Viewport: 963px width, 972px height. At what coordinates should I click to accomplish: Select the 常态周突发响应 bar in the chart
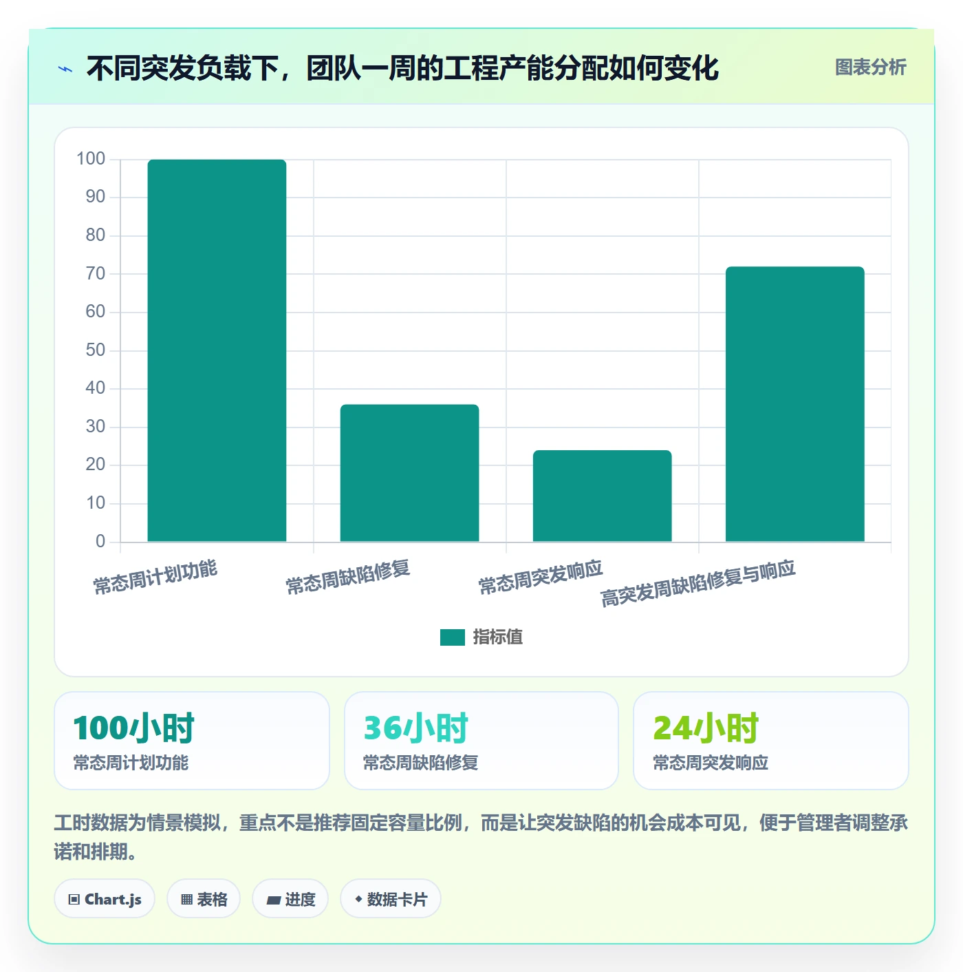602,496
